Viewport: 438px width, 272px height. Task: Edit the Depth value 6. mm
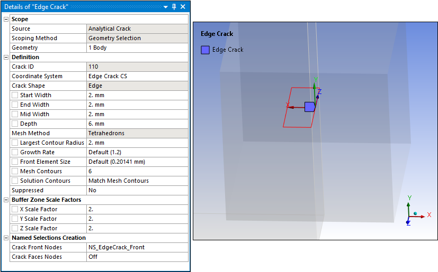137,124
